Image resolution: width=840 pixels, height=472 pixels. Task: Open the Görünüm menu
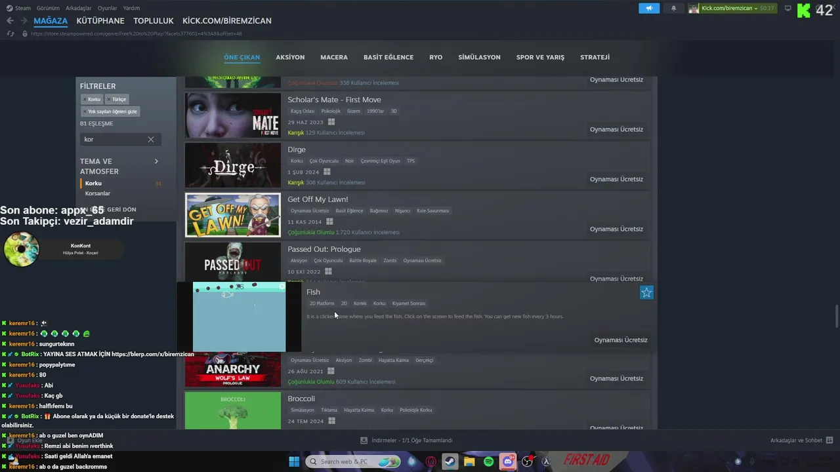coord(49,9)
